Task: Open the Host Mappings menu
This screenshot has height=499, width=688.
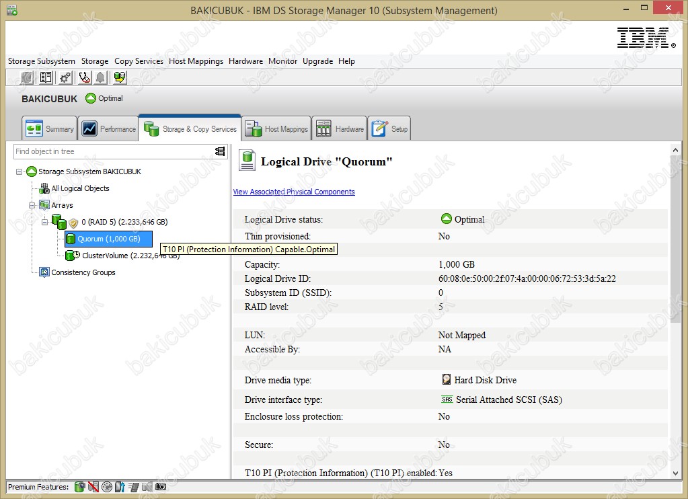Action: pyautogui.click(x=196, y=61)
